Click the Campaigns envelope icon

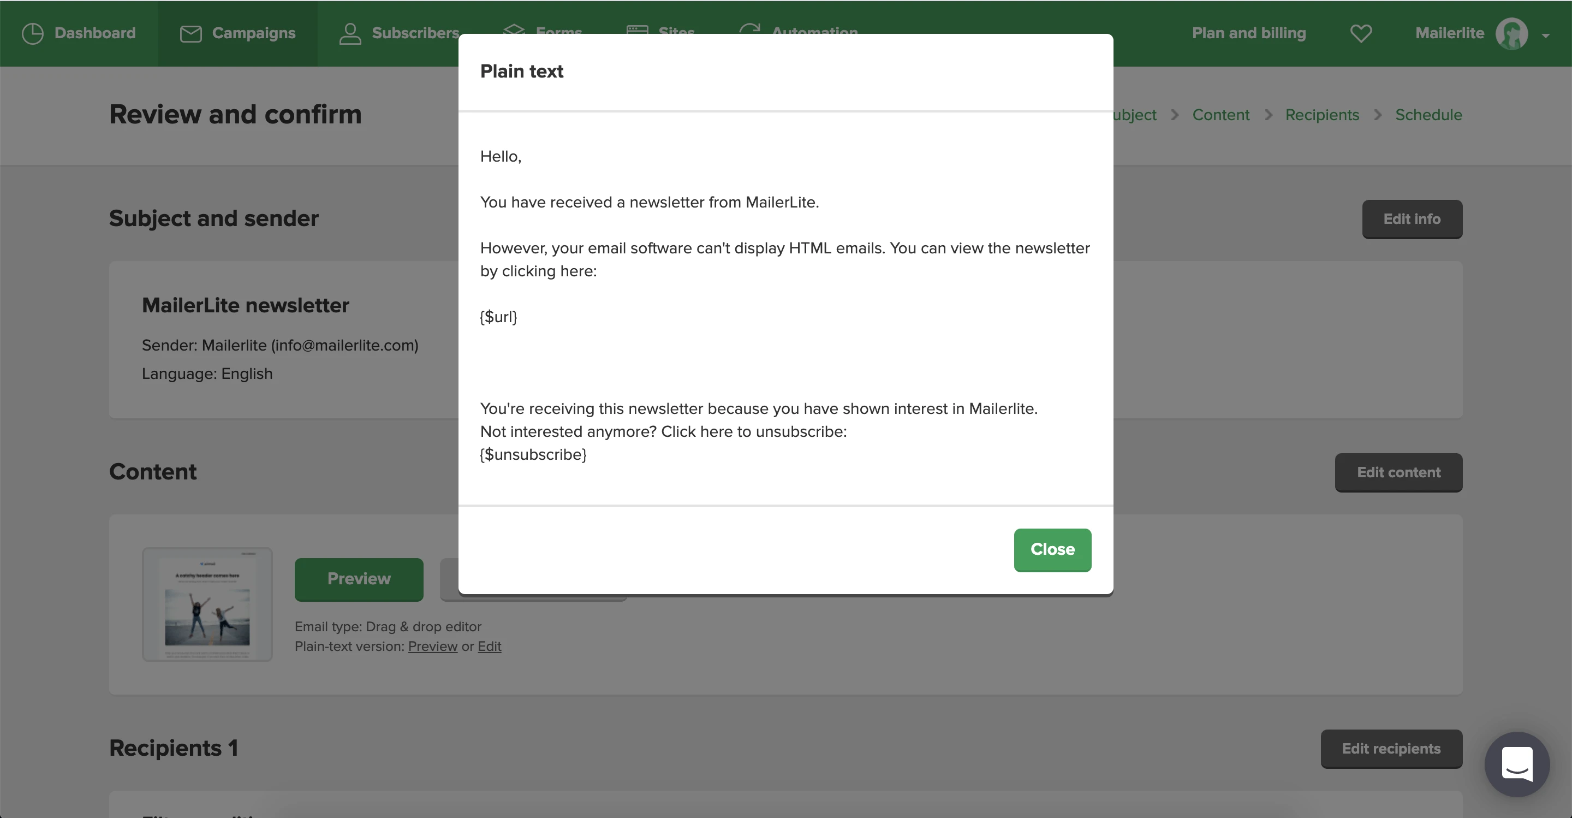coord(190,33)
